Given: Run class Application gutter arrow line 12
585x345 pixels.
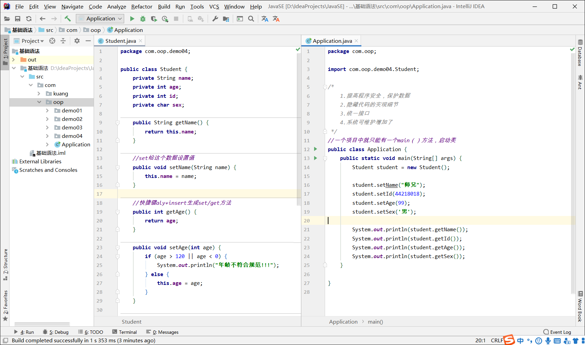Looking at the screenshot, I should (x=316, y=149).
